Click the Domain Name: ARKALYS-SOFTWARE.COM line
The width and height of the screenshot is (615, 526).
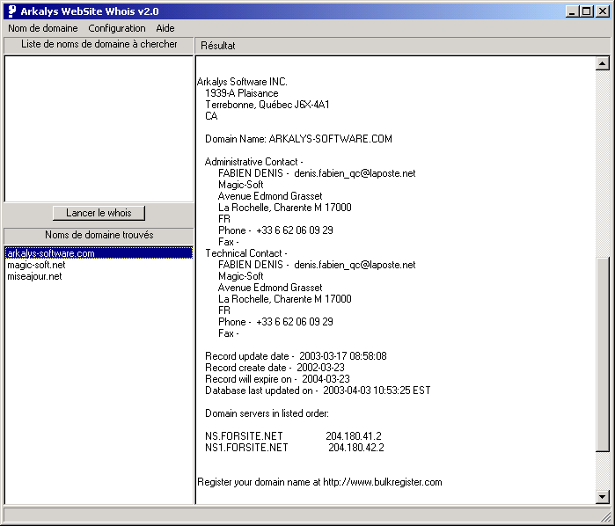[298, 139]
